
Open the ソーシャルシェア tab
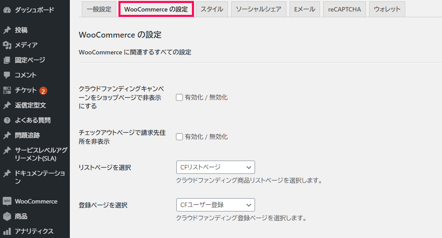(x=259, y=9)
